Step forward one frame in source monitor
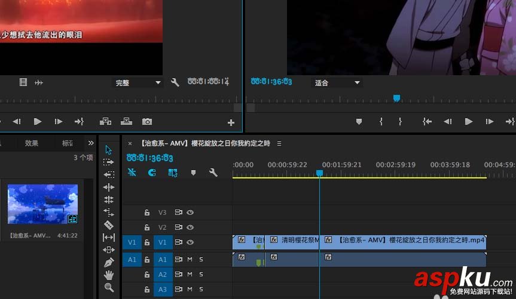The image size is (516, 299). (59, 122)
